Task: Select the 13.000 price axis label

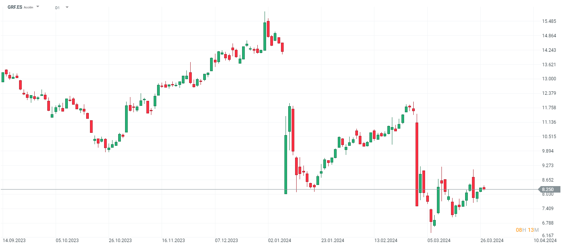Action: point(548,79)
